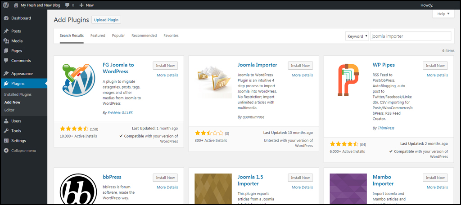Open author ThimPress link
This screenshot has width=461, height=205.
tap(386, 128)
